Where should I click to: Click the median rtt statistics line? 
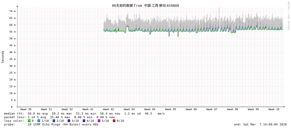84,113
